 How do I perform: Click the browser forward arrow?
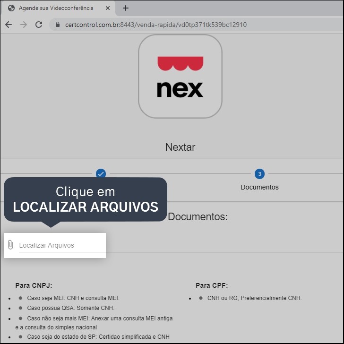24,25
